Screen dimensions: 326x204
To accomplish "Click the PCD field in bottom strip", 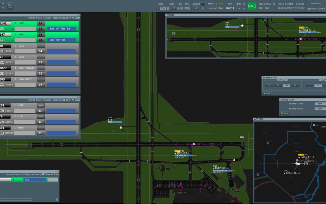I will point(35,180).
